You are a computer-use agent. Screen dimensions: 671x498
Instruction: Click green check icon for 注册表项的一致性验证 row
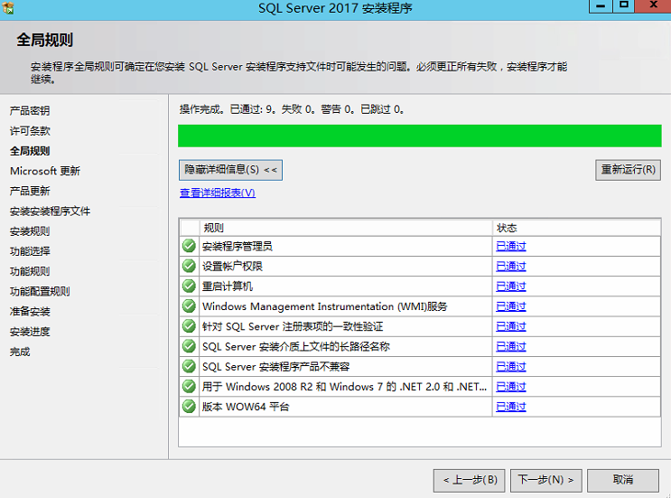[189, 326]
